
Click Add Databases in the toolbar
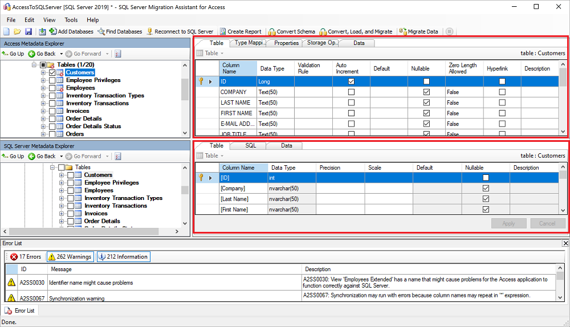[71, 31]
